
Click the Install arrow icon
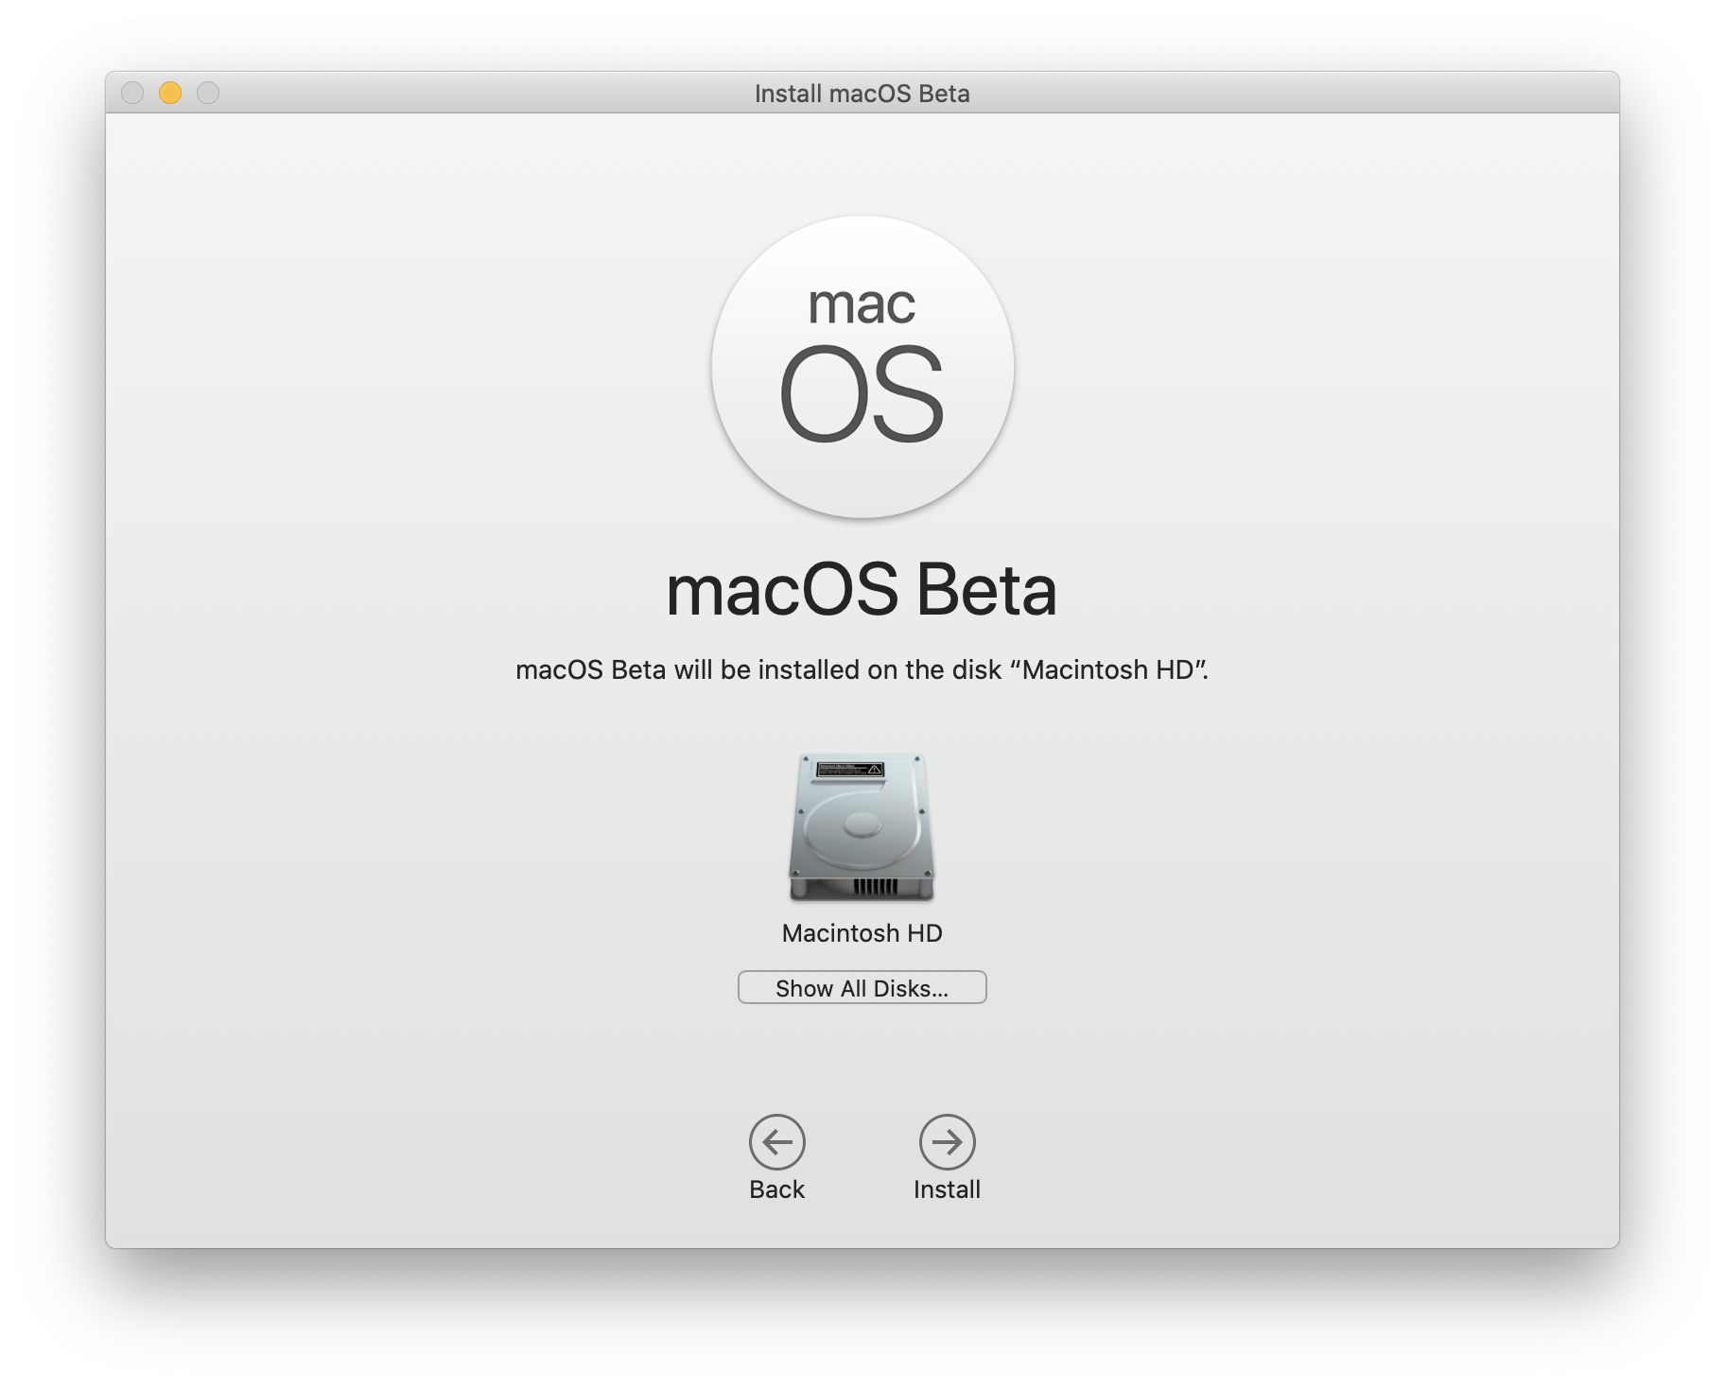tap(947, 1141)
